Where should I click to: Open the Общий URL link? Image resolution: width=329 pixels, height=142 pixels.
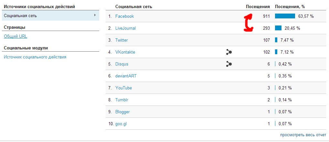pyautogui.click(x=16, y=36)
